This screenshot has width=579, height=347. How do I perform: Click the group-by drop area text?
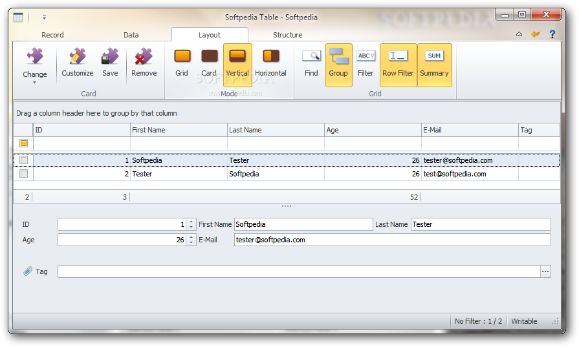click(x=96, y=113)
